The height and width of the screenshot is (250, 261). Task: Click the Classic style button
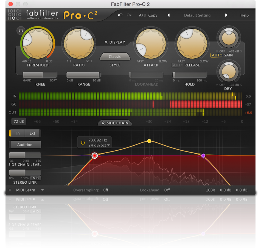click(x=115, y=56)
